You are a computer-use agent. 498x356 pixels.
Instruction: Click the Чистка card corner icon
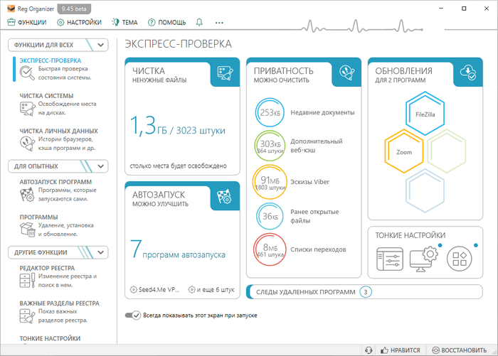click(226, 72)
